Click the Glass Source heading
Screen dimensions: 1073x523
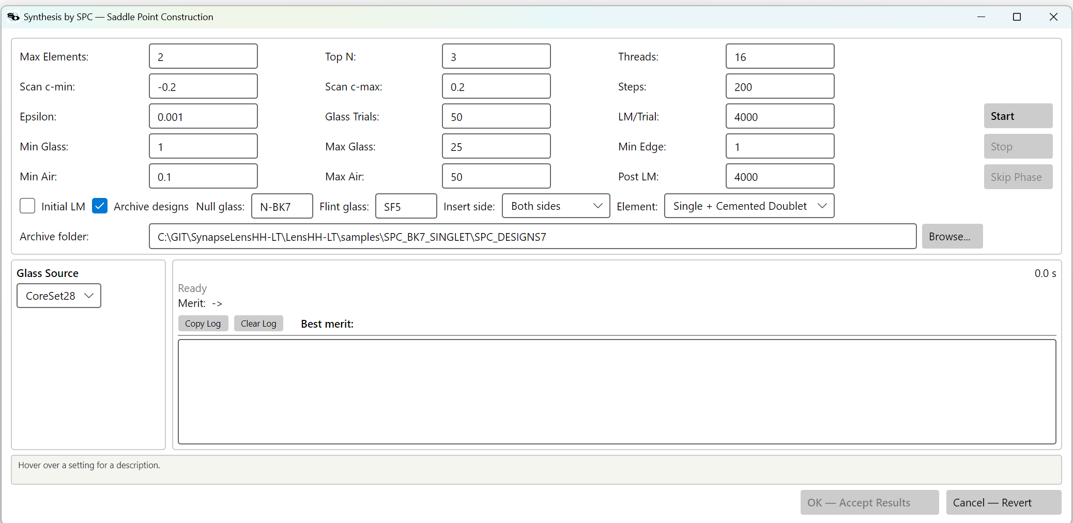click(x=48, y=273)
